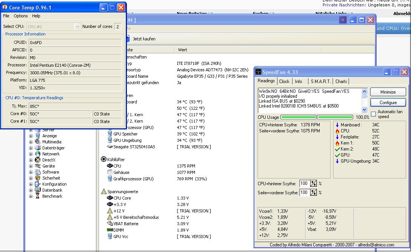Image resolution: width=411 pixels, height=252 pixels.
Task: Click the second CPU Usage bar
Action: point(335,117)
